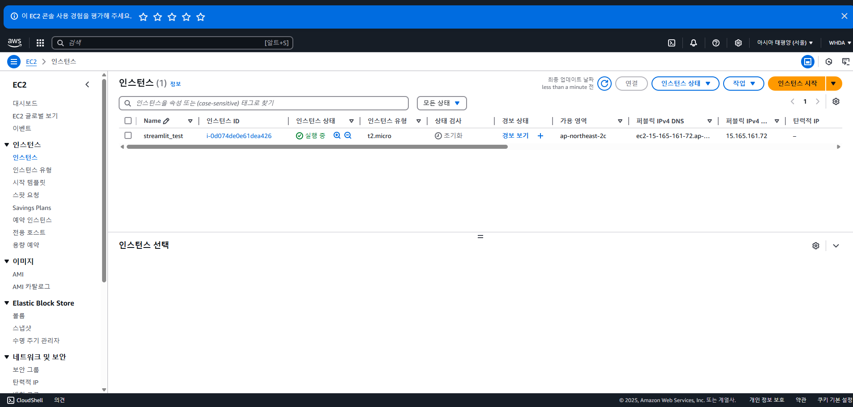
Task: Close the EC2 rating banner
Action: coord(844,16)
